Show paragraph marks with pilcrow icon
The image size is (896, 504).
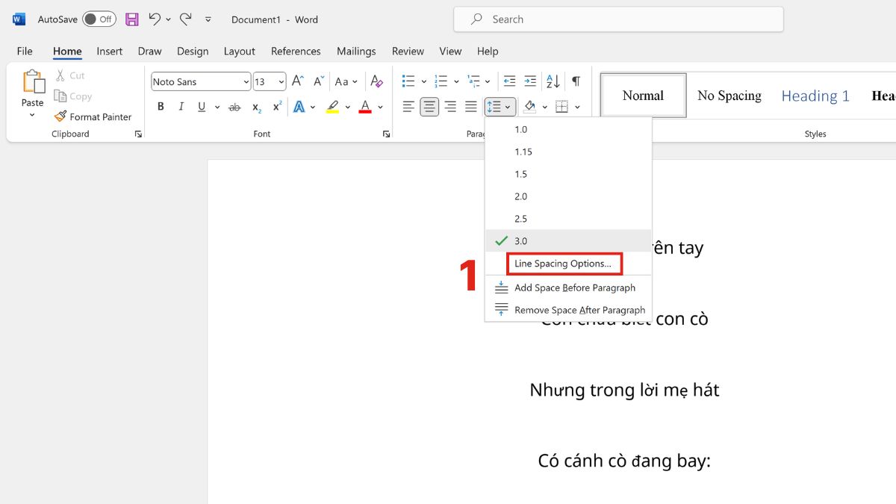pos(576,81)
